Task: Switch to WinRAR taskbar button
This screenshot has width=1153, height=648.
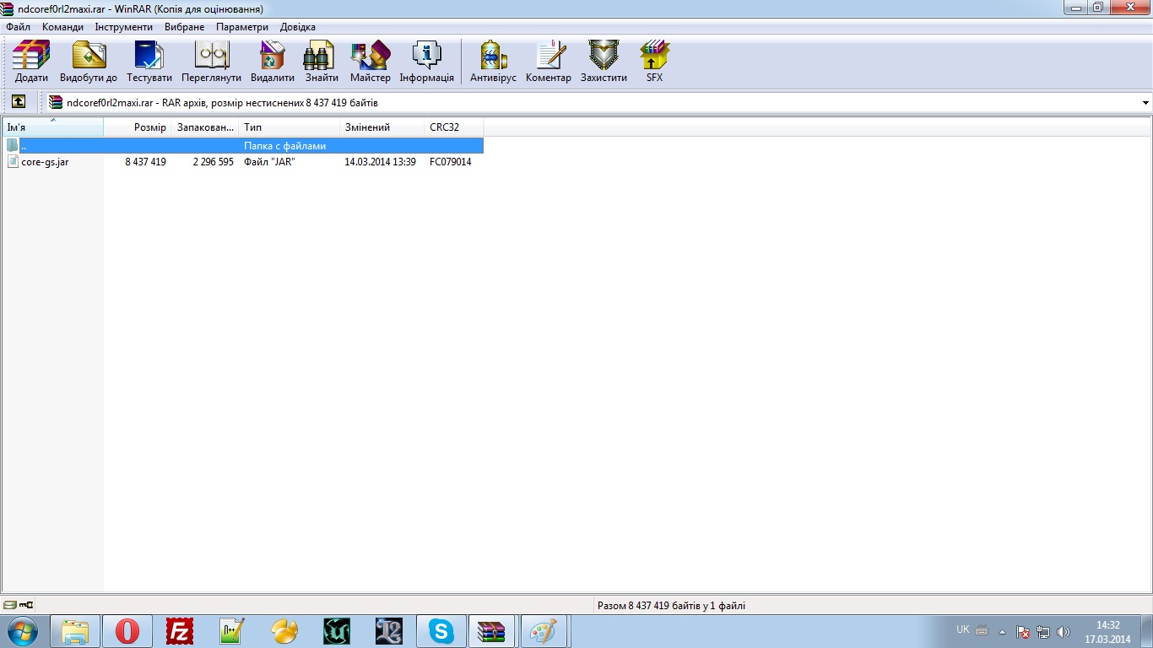Action: coord(491,631)
